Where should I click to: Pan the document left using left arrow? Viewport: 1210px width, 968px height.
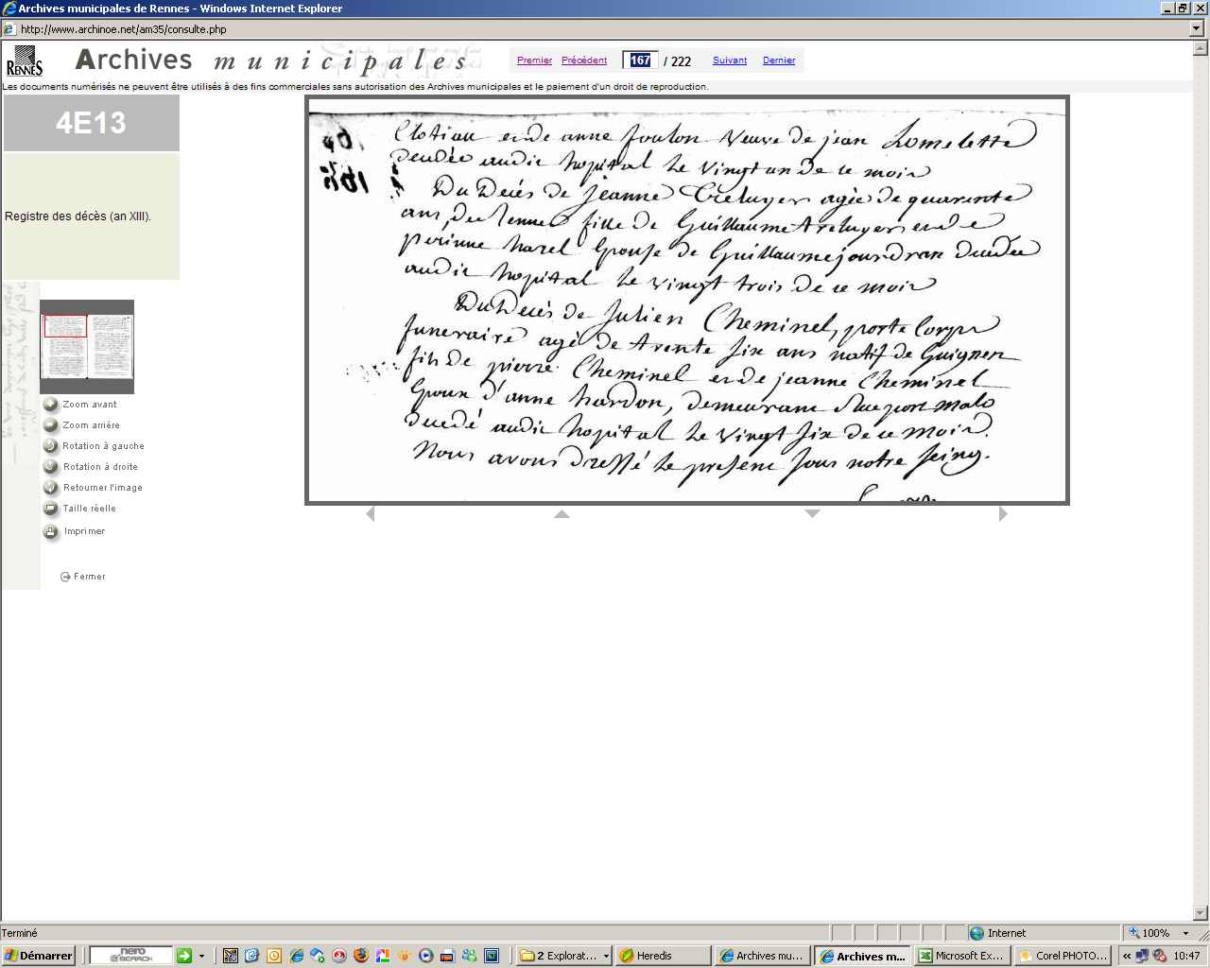tap(370, 514)
